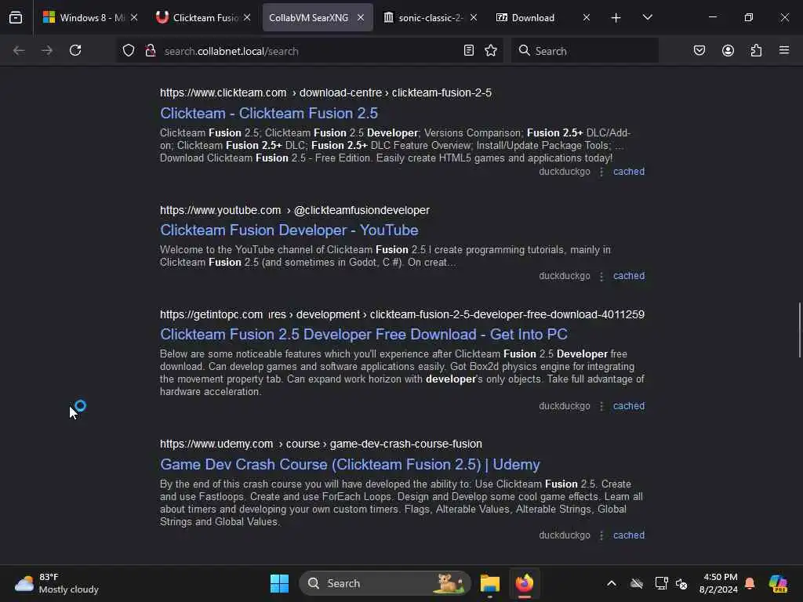Expand engine details for Get Into PC result
Image resolution: width=803 pixels, height=602 pixels.
[x=601, y=406]
